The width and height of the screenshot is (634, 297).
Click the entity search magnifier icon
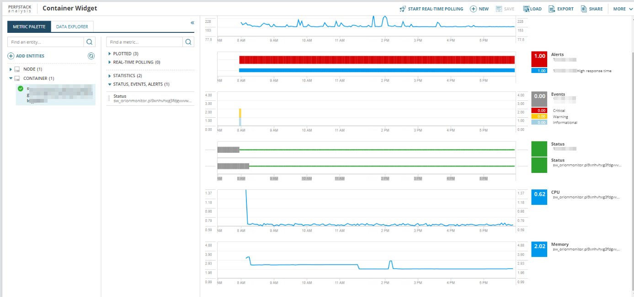(90, 42)
